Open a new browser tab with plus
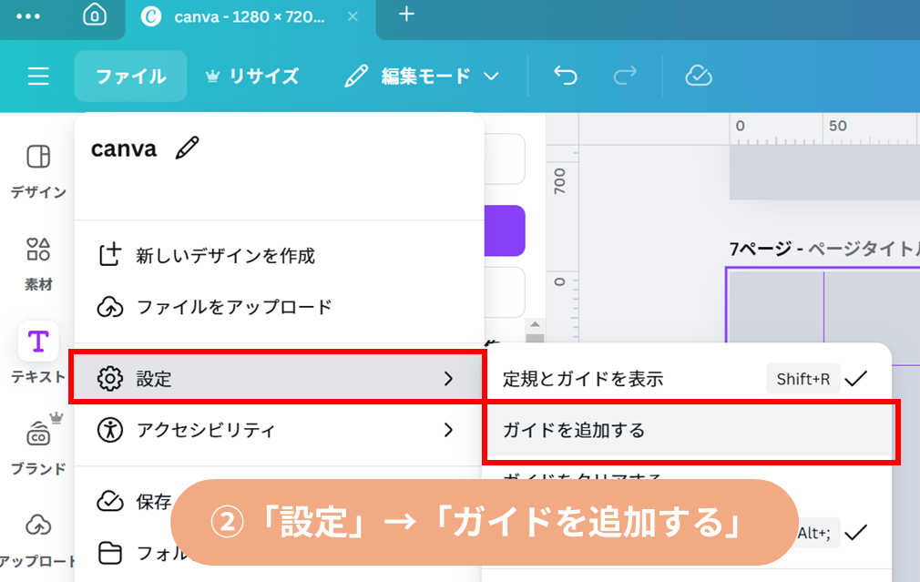This screenshot has width=920, height=582. (x=406, y=15)
